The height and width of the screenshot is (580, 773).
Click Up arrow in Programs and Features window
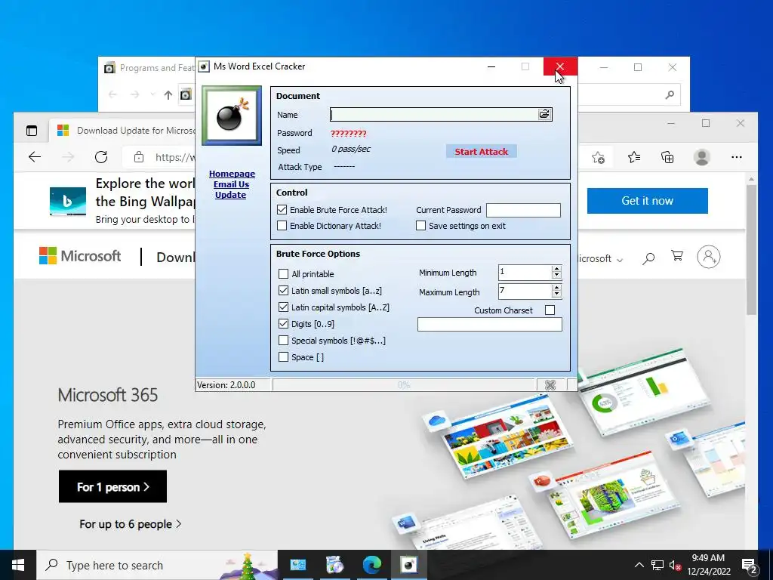point(168,94)
